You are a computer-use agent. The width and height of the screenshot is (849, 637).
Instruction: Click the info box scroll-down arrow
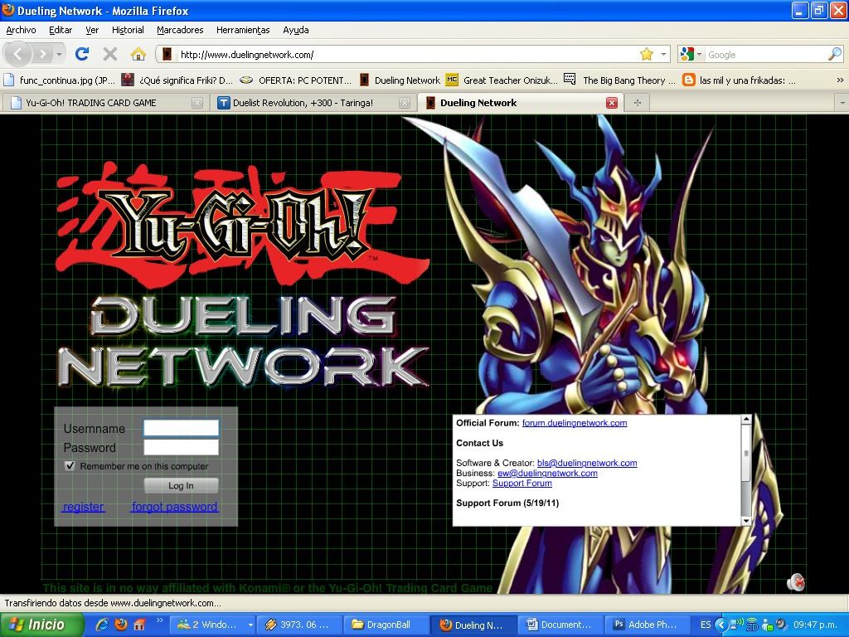(745, 521)
